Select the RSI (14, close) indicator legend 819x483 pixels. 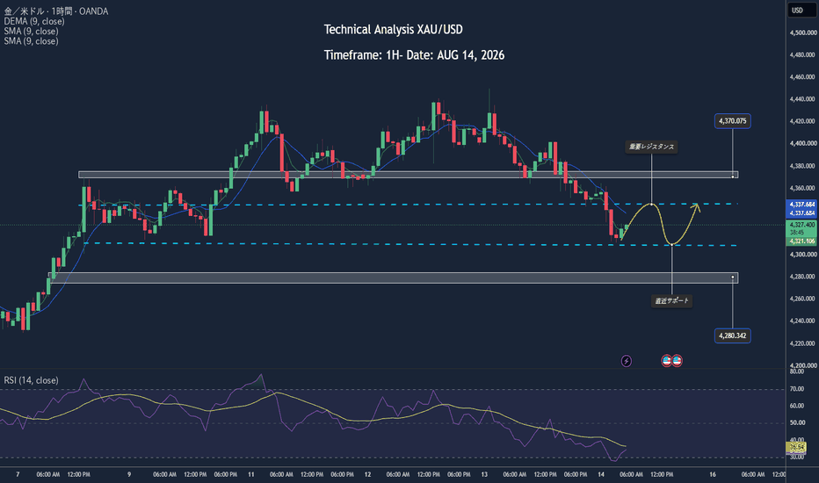point(32,380)
